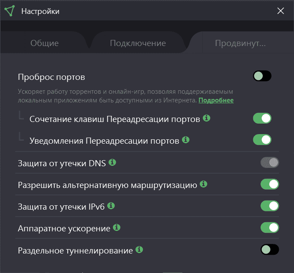The height and width of the screenshot is (273, 294).
Task: Click info icon next to Сочетание клавиш Переадресации портов
Action: [x=207, y=118]
